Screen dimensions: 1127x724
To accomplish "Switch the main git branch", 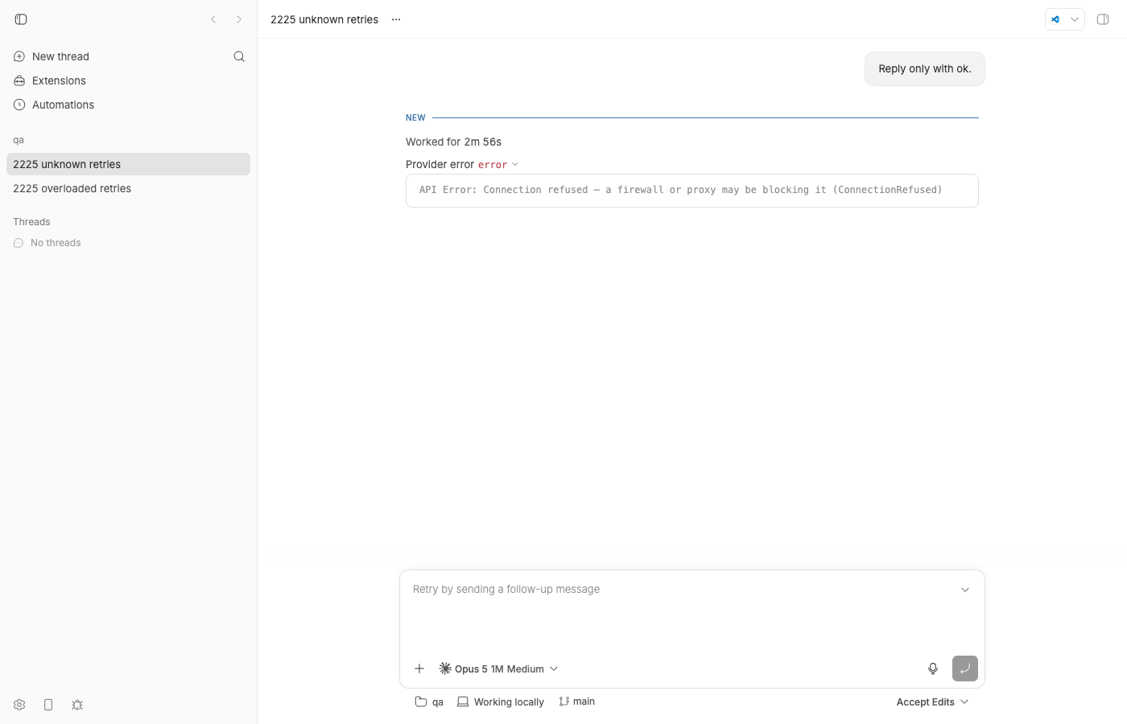I will [x=577, y=701].
